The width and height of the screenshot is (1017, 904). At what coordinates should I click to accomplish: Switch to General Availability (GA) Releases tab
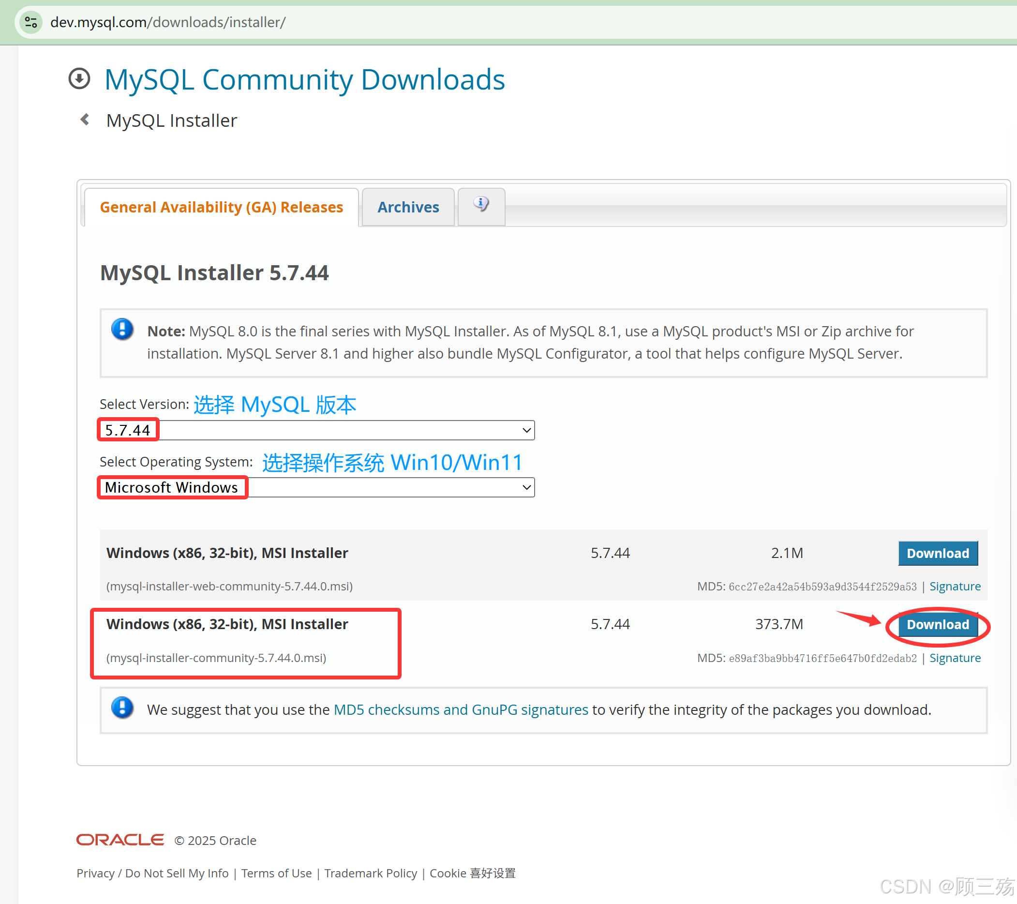[222, 207]
